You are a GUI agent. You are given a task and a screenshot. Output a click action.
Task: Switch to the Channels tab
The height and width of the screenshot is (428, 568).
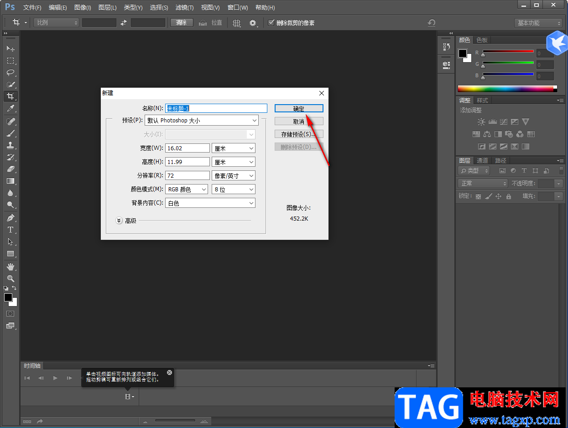(x=482, y=160)
